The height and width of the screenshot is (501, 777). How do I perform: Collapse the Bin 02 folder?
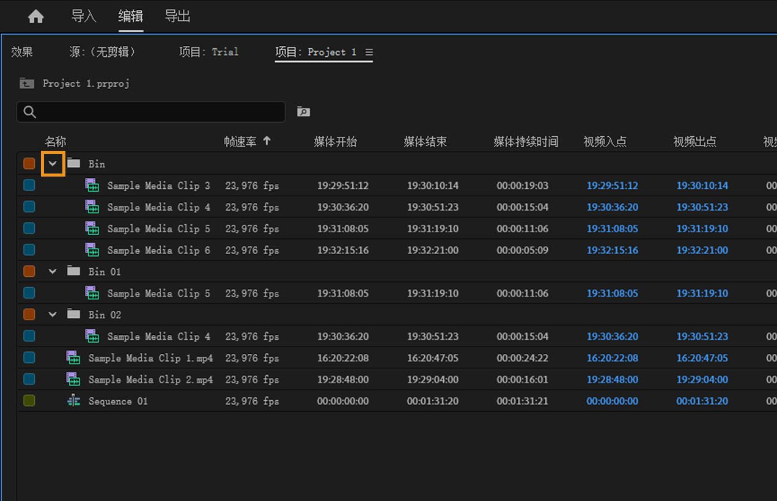(x=53, y=315)
